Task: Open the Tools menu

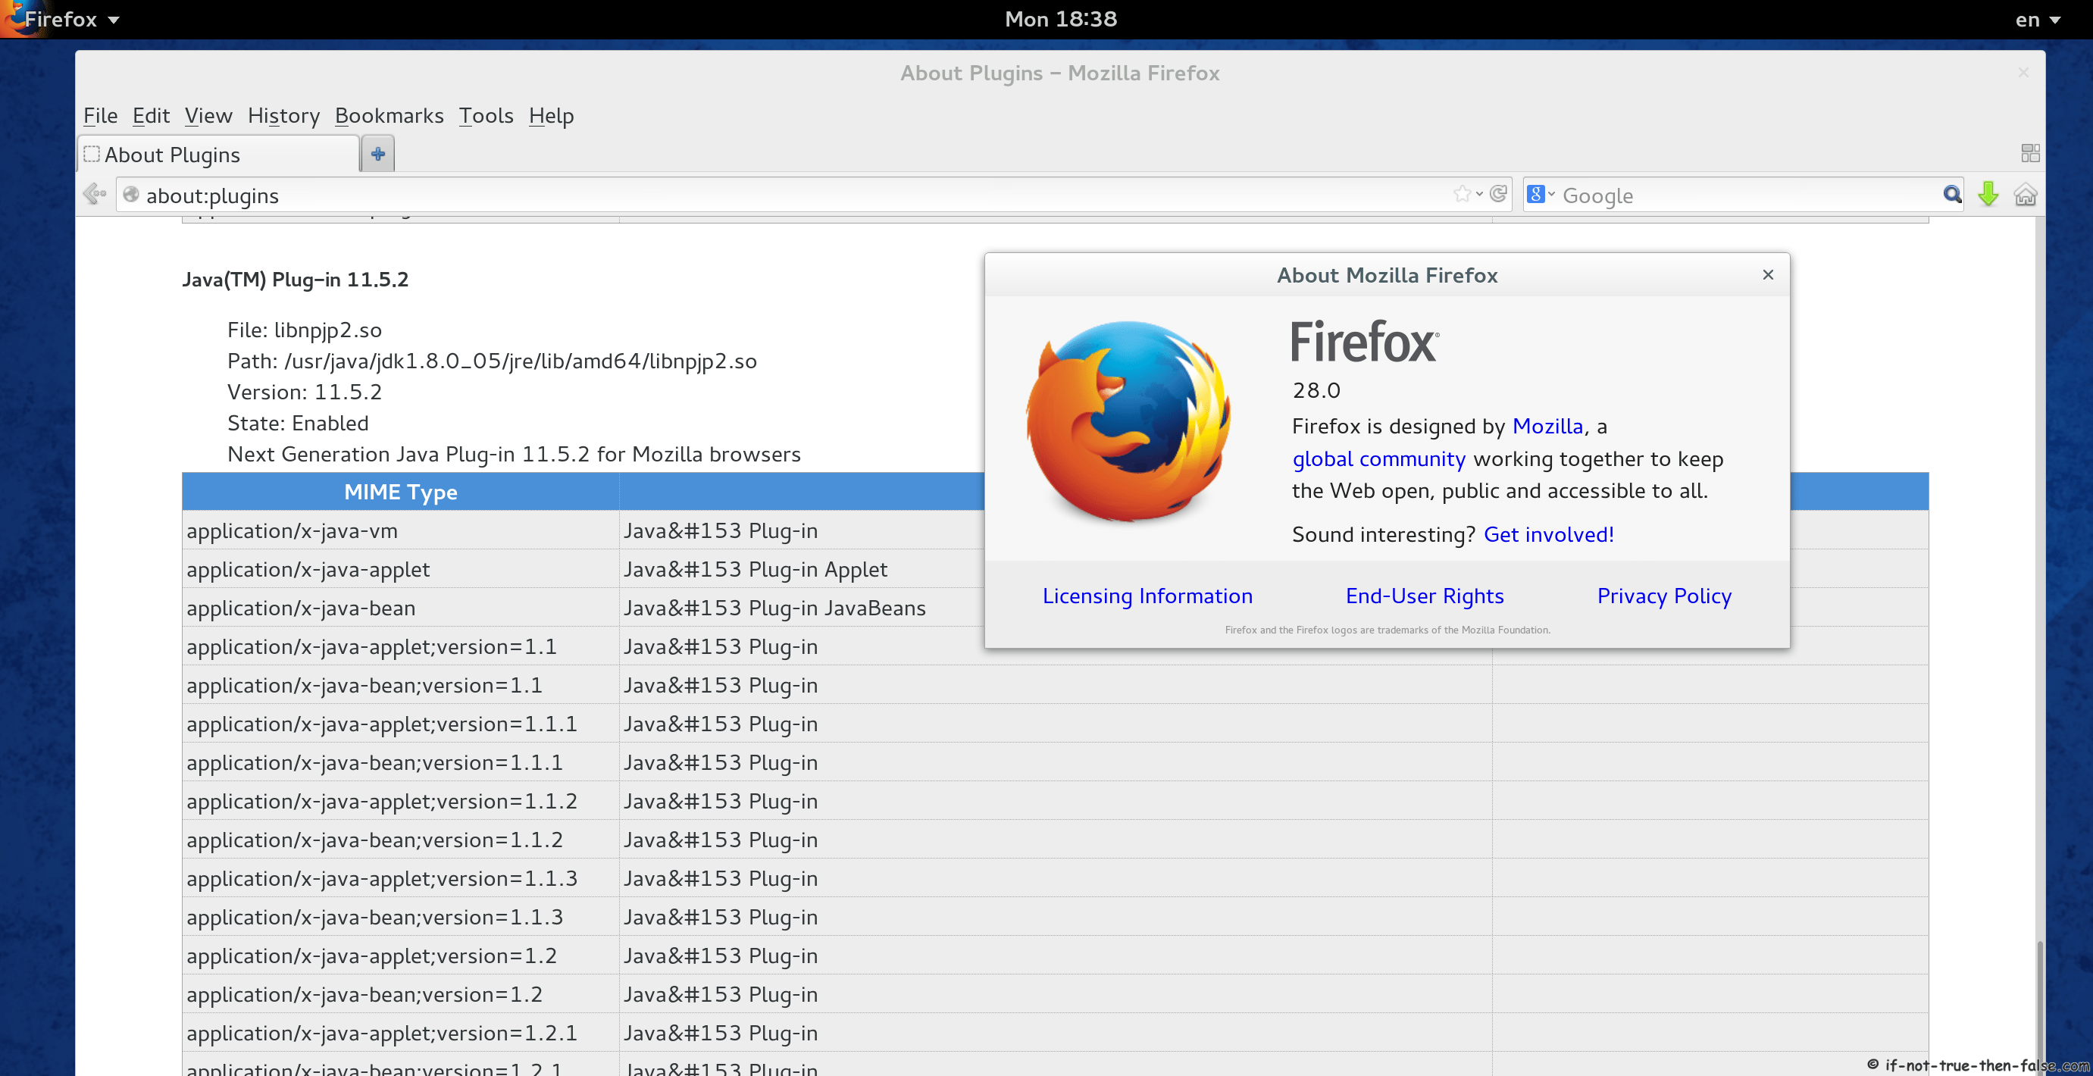Action: pyautogui.click(x=486, y=116)
